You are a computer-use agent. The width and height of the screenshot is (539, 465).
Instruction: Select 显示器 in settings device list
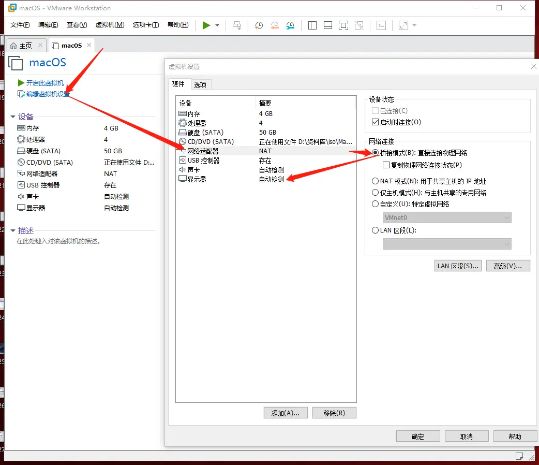click(x=266, y=179)
